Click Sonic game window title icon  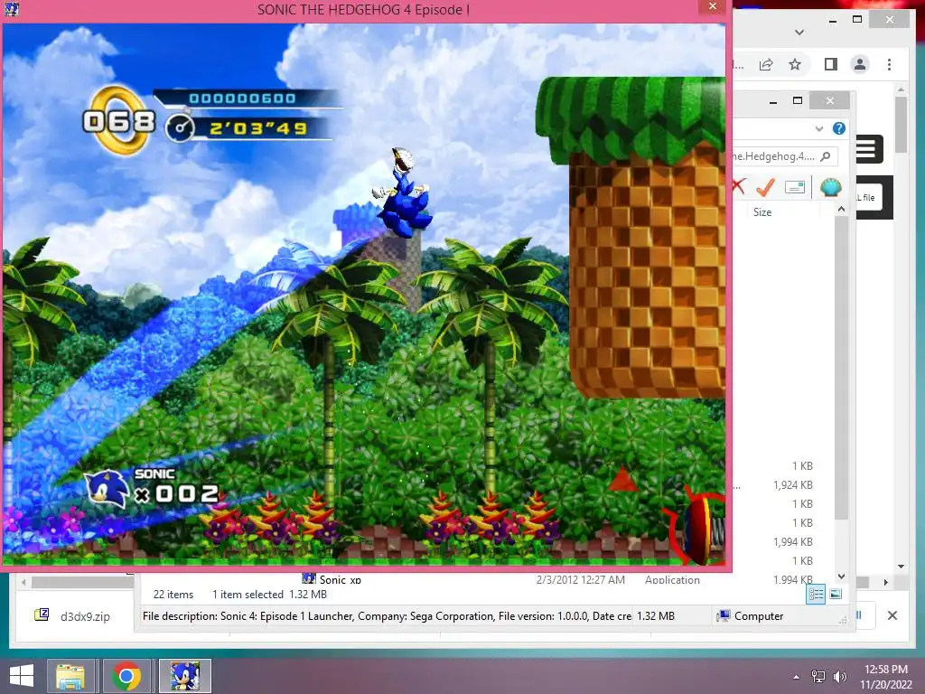[x=12, y=9]
